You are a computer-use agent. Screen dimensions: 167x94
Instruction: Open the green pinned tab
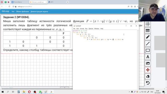(x=5, y=2)
